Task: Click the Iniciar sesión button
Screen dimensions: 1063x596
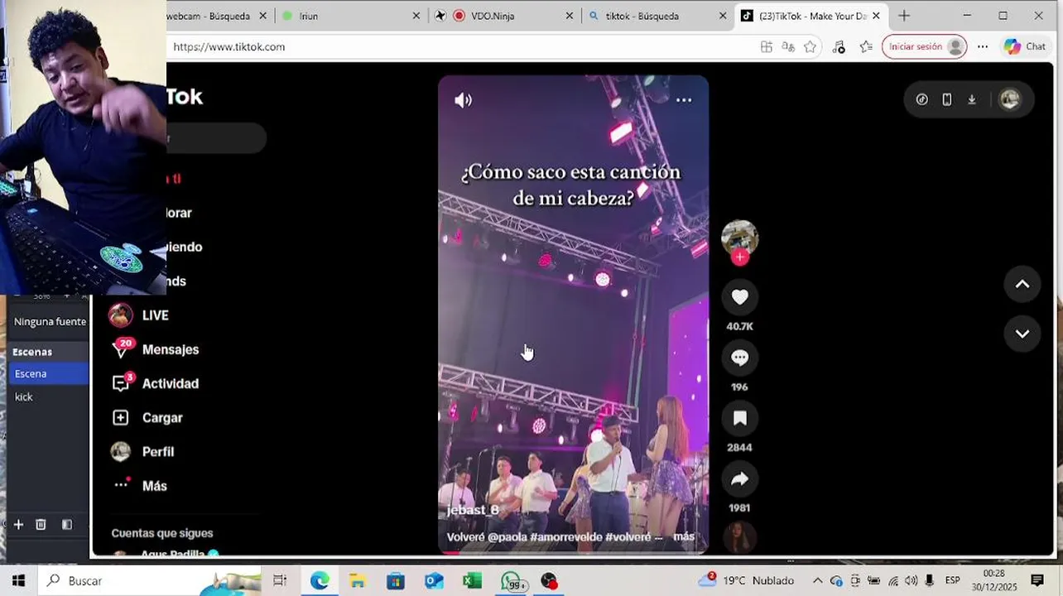Action: click(924, 47)
